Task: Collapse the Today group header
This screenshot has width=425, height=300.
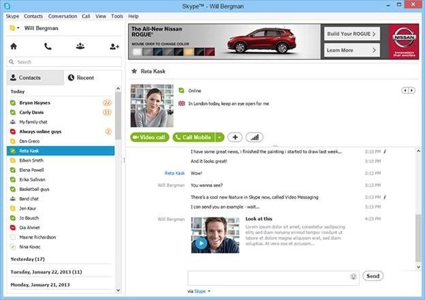Action: coord(18,91)
